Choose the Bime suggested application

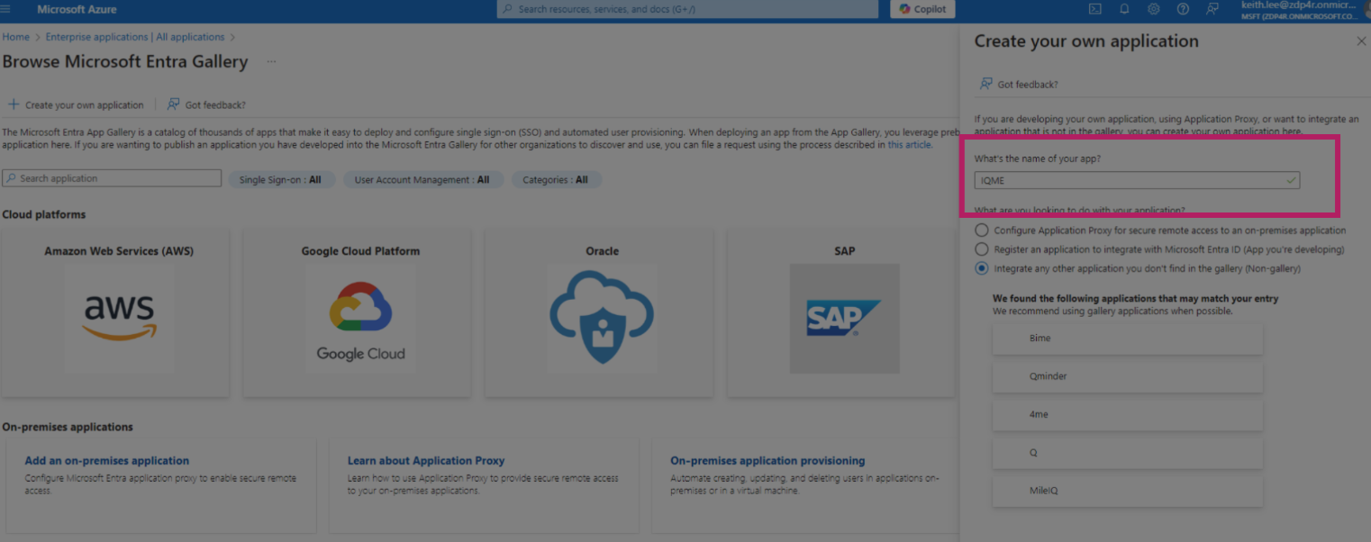coord(1128,339)
